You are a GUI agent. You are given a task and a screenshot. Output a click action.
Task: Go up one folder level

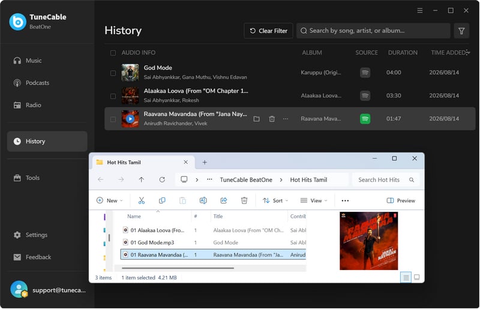pyautogui.click(x=141, y=180)
